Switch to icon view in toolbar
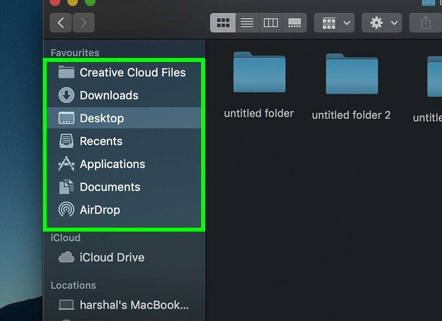 [223, 23]
